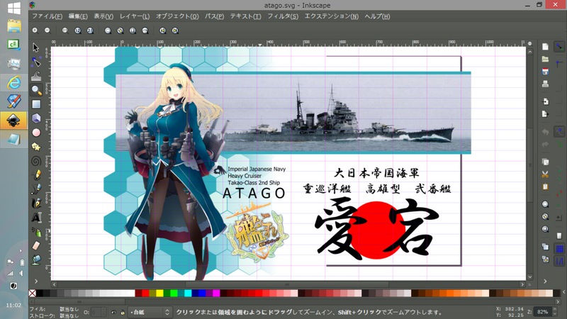Viewport: 567px width, 319px height.
Task: Select the Bezier pen tool
Action: (37, 189)
